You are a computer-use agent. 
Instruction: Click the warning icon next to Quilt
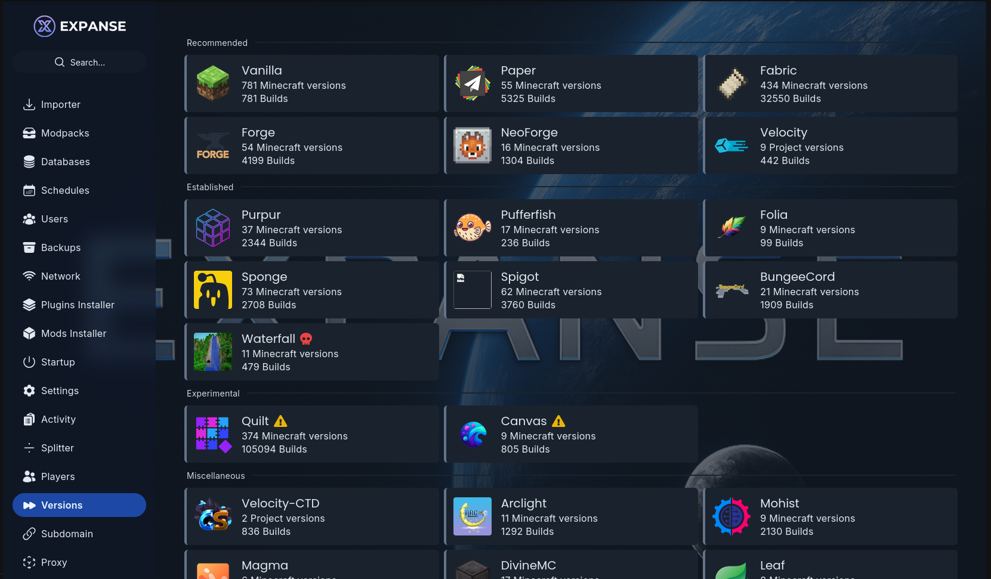(280, 421)
